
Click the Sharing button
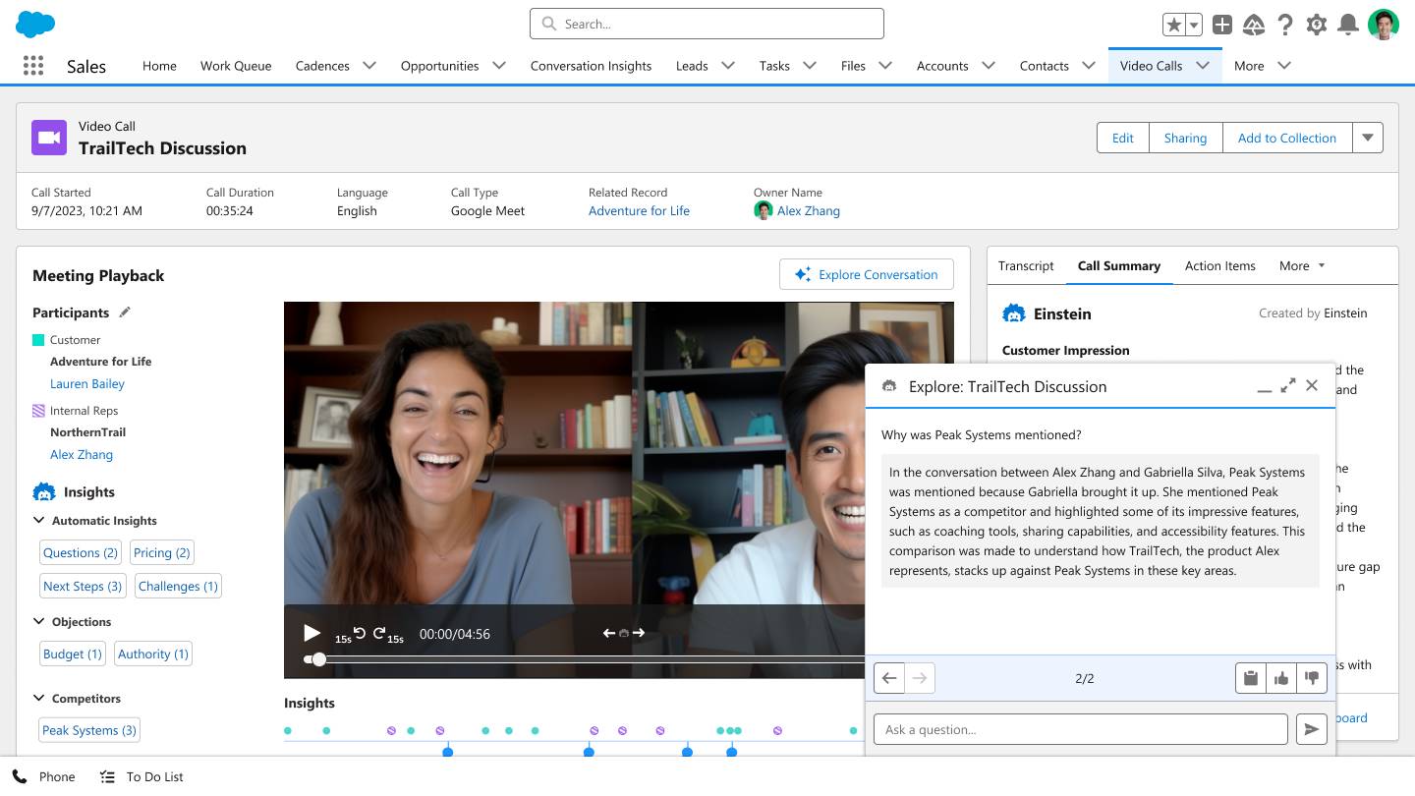(1185, 138)
